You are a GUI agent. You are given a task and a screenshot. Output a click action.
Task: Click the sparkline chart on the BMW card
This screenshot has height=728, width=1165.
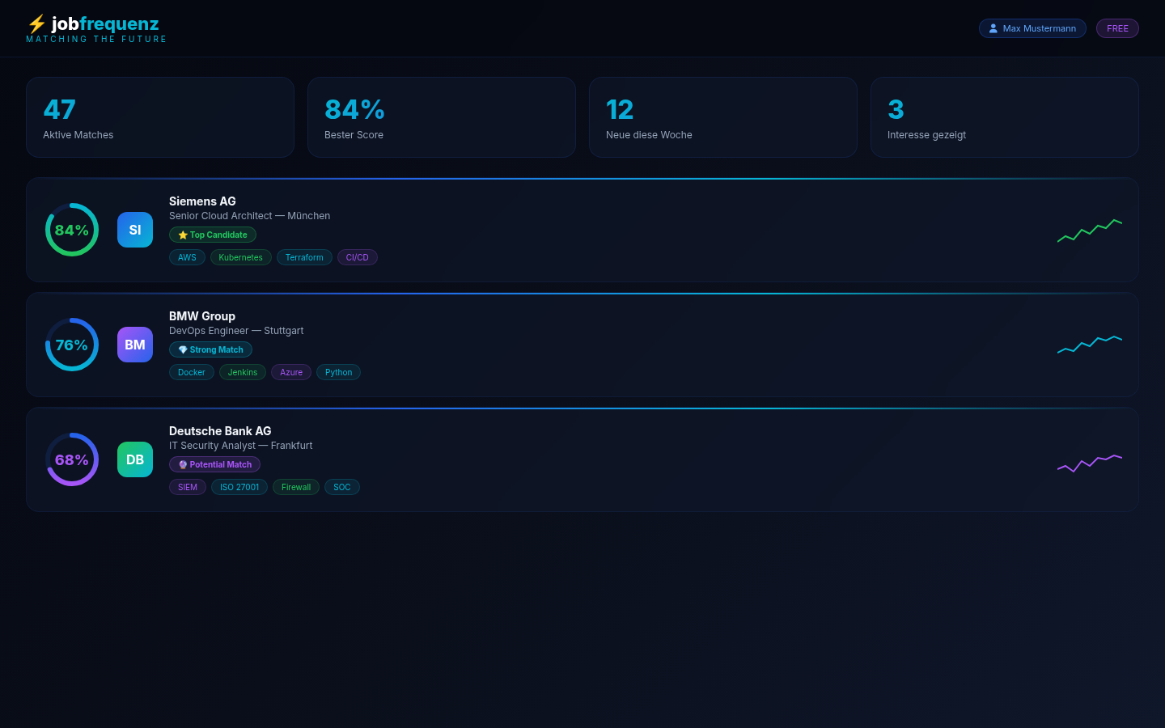[1090, 345]
